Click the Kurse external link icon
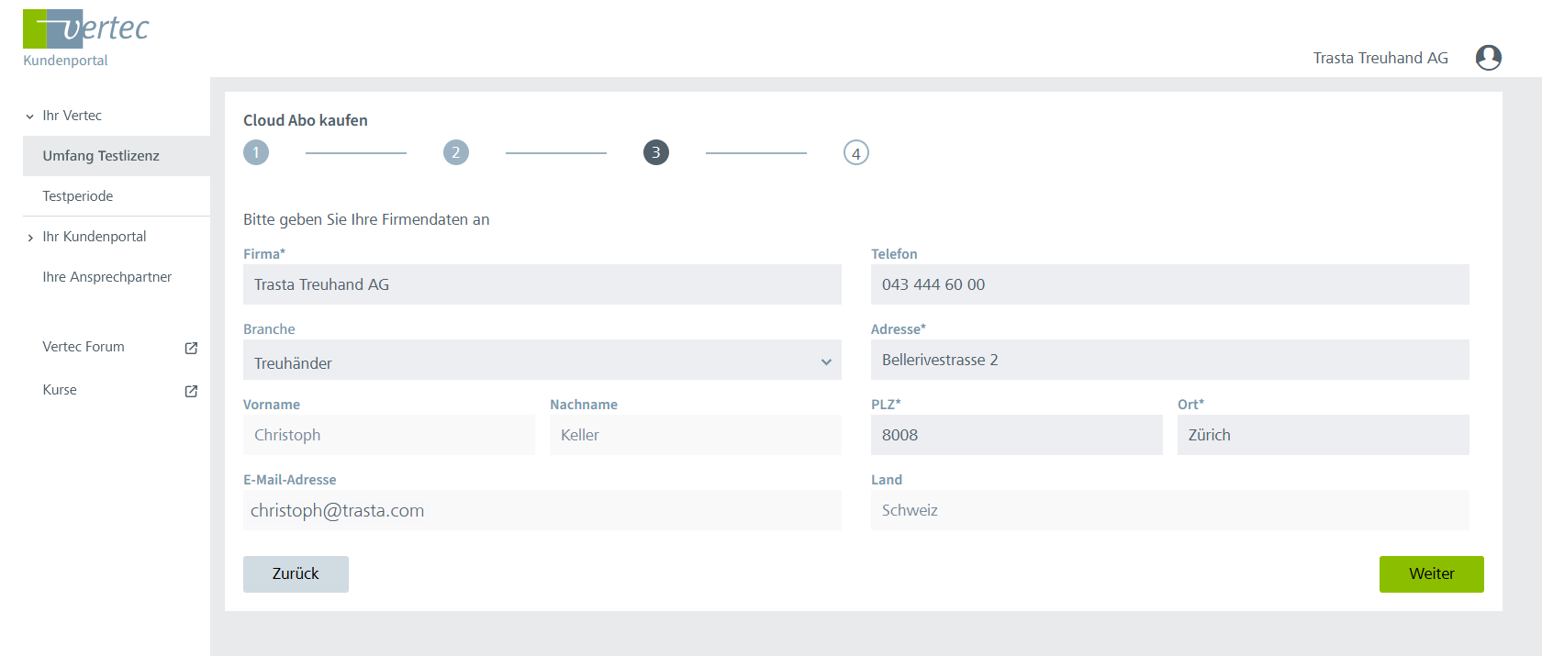Viewport: 1542px width, 656px height. click(x=191, y=391)
